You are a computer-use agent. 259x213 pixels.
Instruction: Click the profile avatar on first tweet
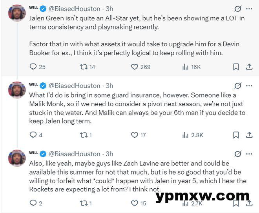point(17,13)
